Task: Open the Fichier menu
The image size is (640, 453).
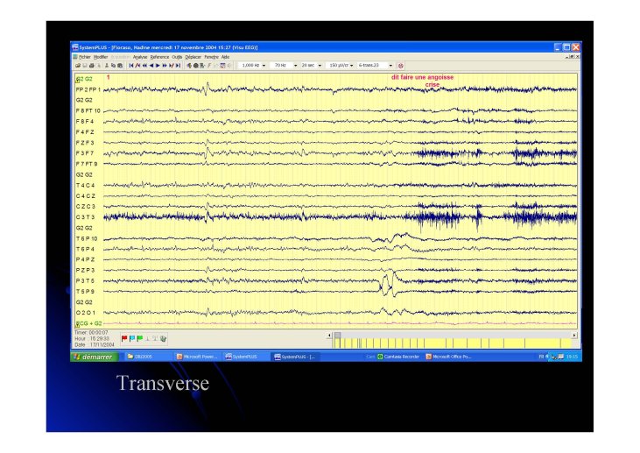Action: [85, 57]
